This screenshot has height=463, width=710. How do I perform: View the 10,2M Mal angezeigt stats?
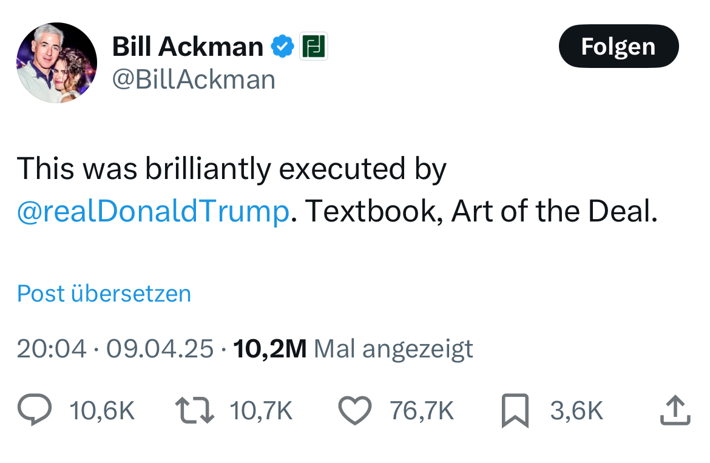click(x=352, y=348)
